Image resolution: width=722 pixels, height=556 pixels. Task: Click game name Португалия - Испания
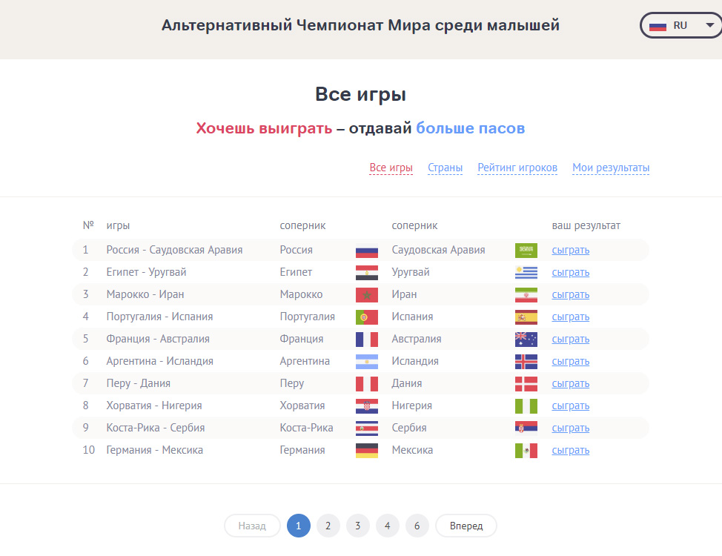point(160,317)
